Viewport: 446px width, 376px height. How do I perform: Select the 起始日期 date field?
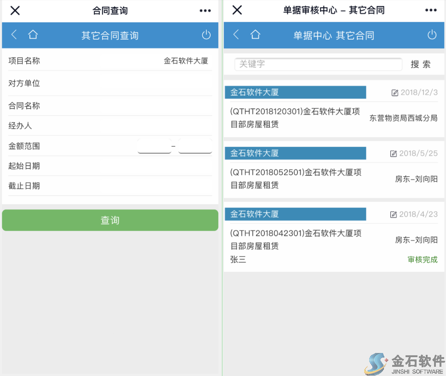click(110, 166)
